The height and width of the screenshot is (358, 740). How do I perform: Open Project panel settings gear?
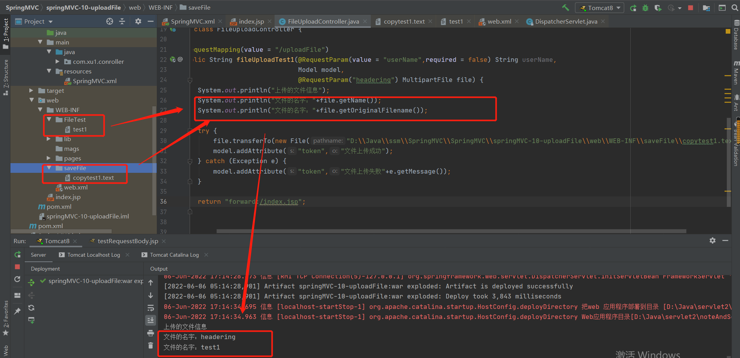pos(138,21)
